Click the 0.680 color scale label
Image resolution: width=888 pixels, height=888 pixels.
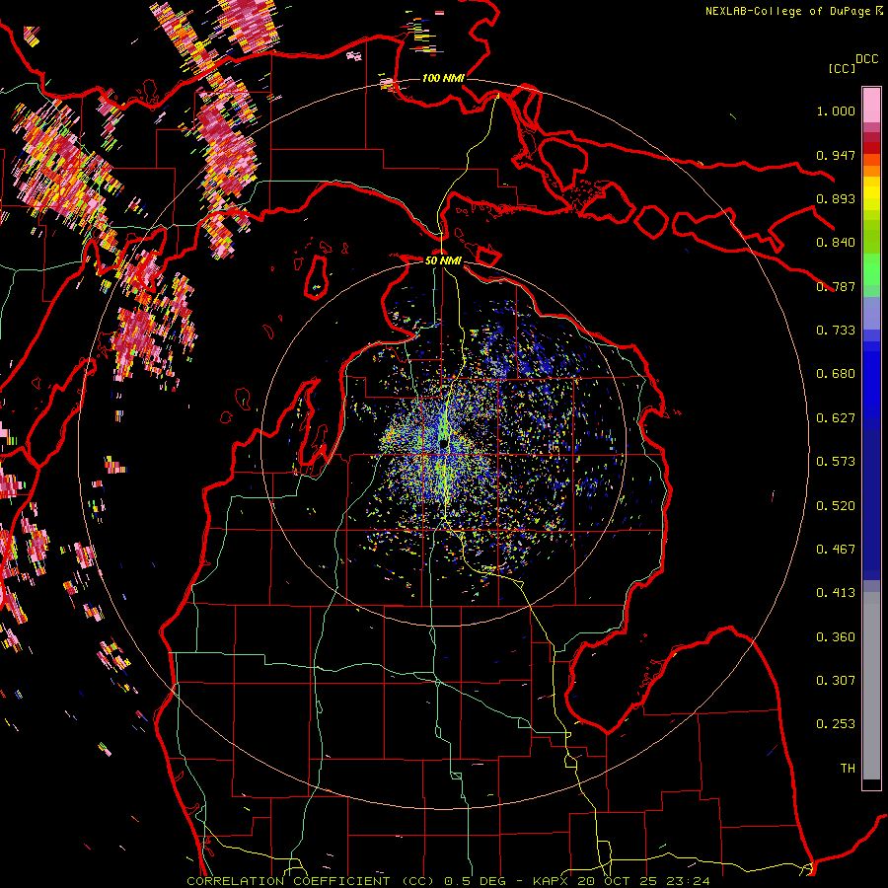[x=836, y=374]
